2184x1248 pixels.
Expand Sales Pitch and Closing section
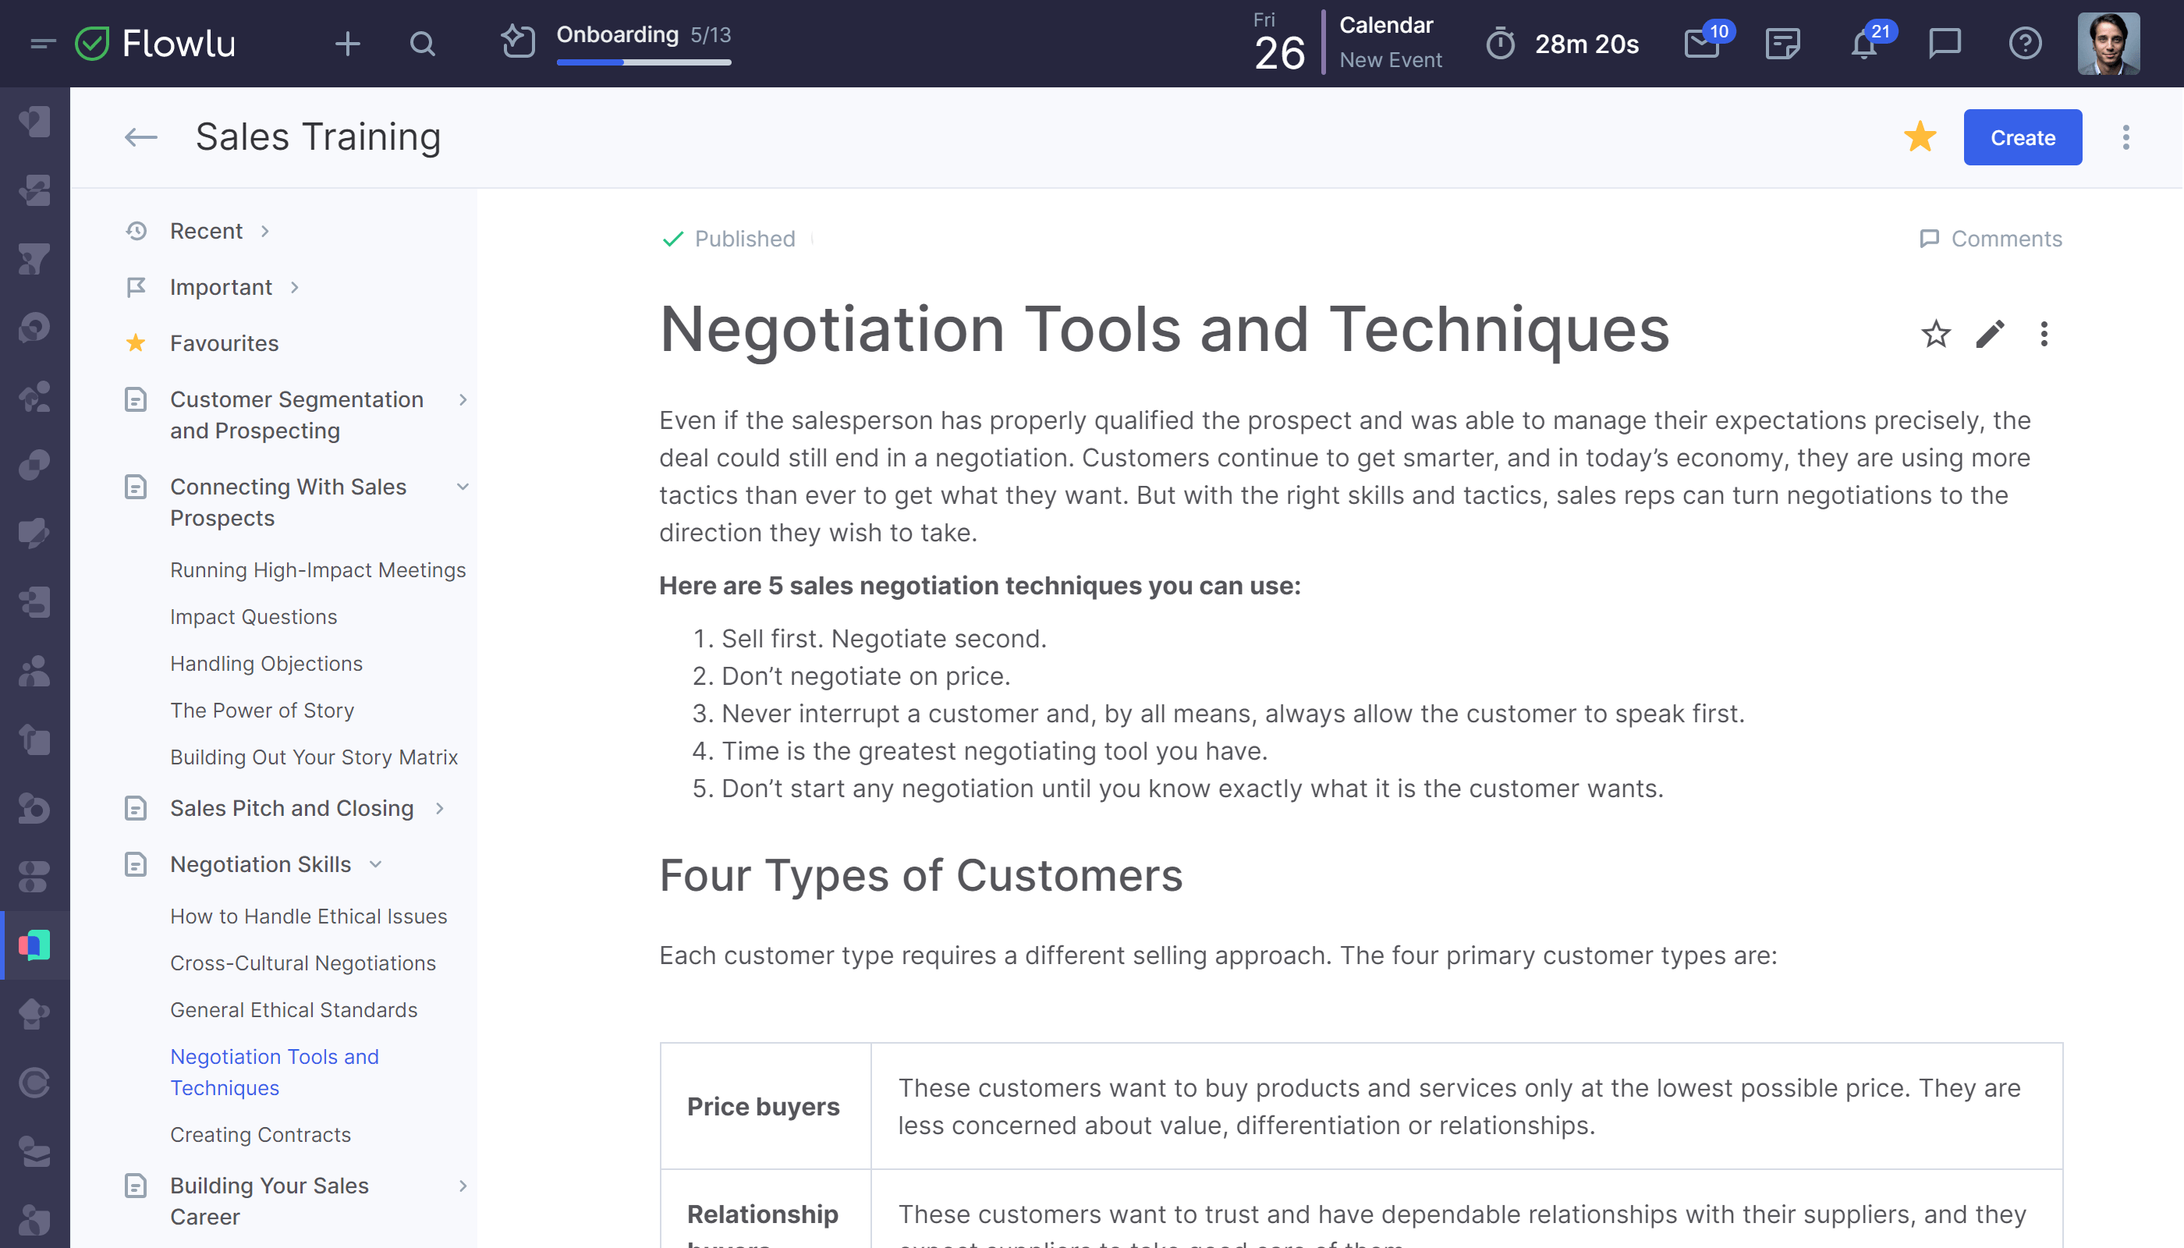pos(440,808)
